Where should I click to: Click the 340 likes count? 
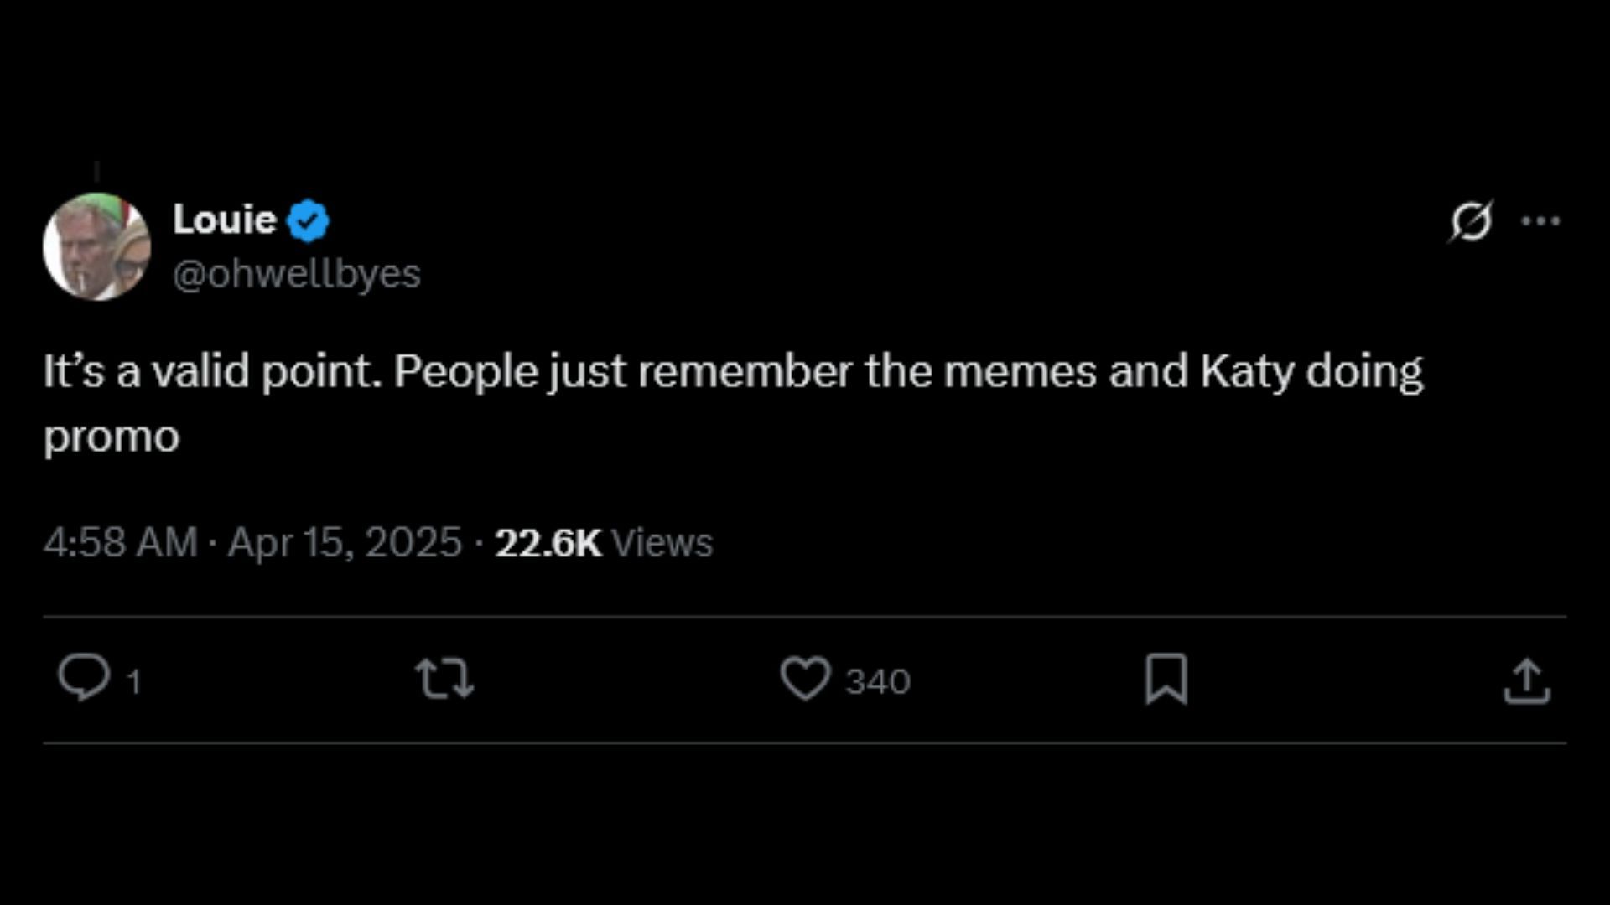coord(878,682)
